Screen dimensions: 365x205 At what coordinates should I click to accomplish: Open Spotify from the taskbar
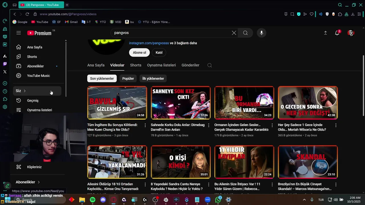click(x=93, y=200)
